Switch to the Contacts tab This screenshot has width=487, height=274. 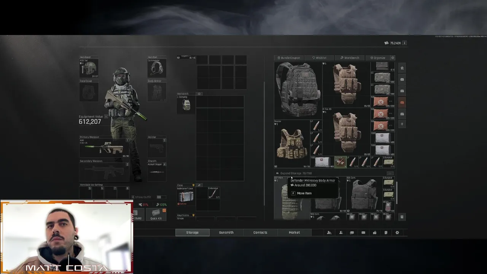click(x=260, y=233)
